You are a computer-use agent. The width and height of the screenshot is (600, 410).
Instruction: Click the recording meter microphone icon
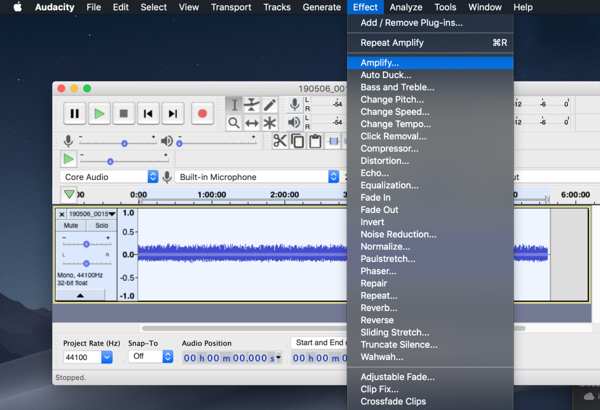[294, 104]
